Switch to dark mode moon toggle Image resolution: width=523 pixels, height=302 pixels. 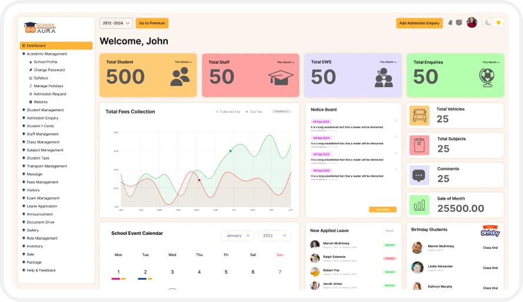[488, 23]
